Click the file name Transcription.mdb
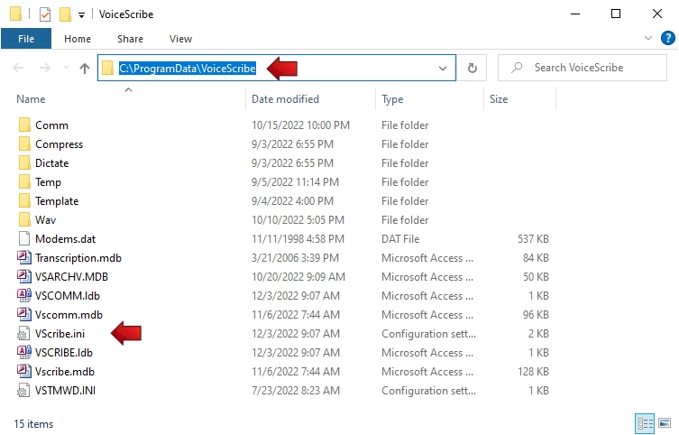 [x=78, y=258]
